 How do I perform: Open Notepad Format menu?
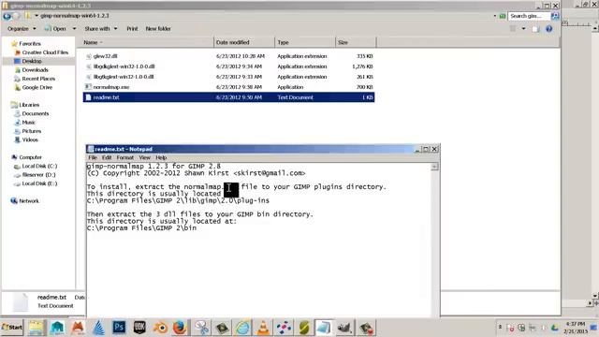pos(125,158)
